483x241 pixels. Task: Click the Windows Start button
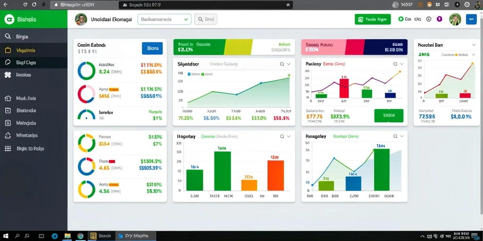(6, 236)
